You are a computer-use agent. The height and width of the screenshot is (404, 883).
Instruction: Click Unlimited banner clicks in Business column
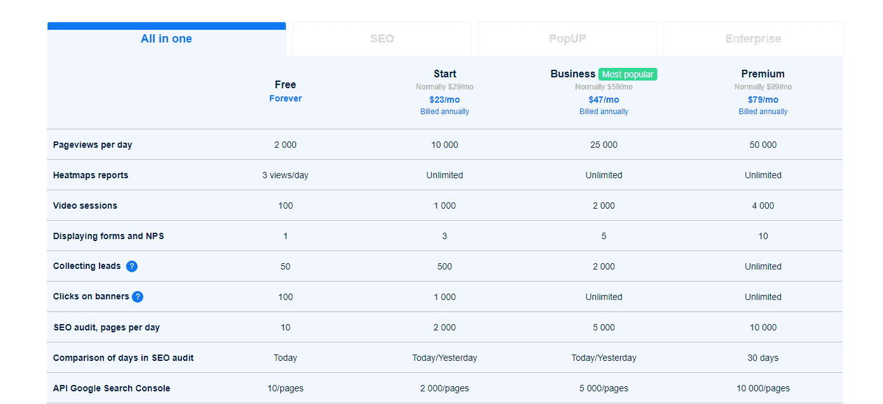604,297
